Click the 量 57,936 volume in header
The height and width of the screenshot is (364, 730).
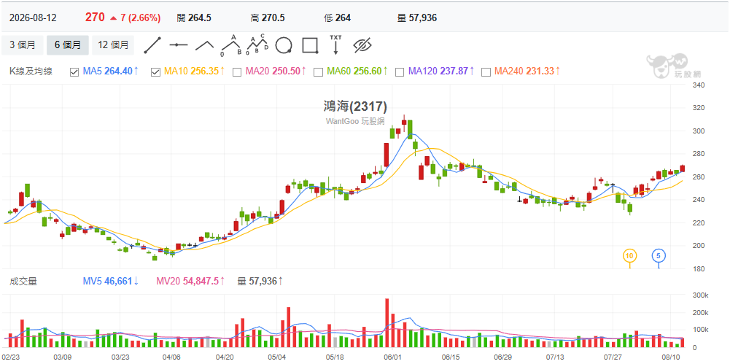click(x=417, y=18)
